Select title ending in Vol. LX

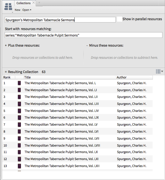(x=61, y=152)
